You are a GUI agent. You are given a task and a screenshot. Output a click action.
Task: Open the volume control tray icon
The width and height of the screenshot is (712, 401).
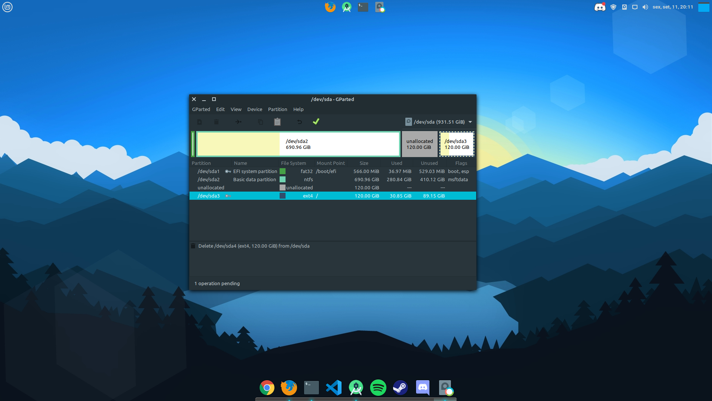(x=645, y=7)
